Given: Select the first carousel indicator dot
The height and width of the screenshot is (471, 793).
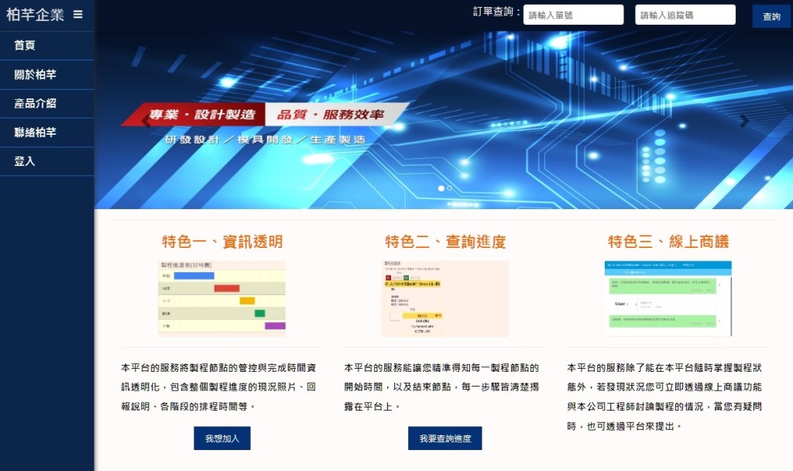Looking at the screenshot, I should pos(441,188).
